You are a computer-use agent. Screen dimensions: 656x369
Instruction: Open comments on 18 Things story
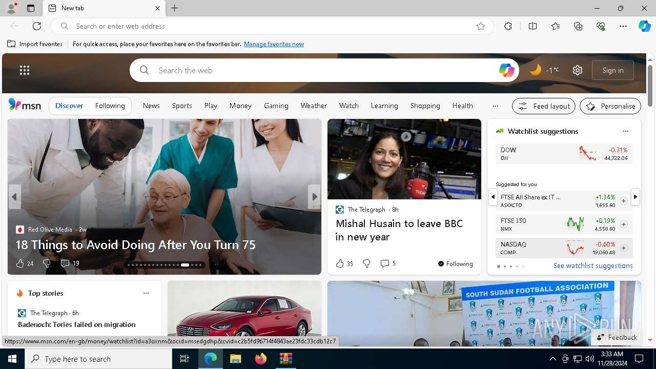(70, 263)
